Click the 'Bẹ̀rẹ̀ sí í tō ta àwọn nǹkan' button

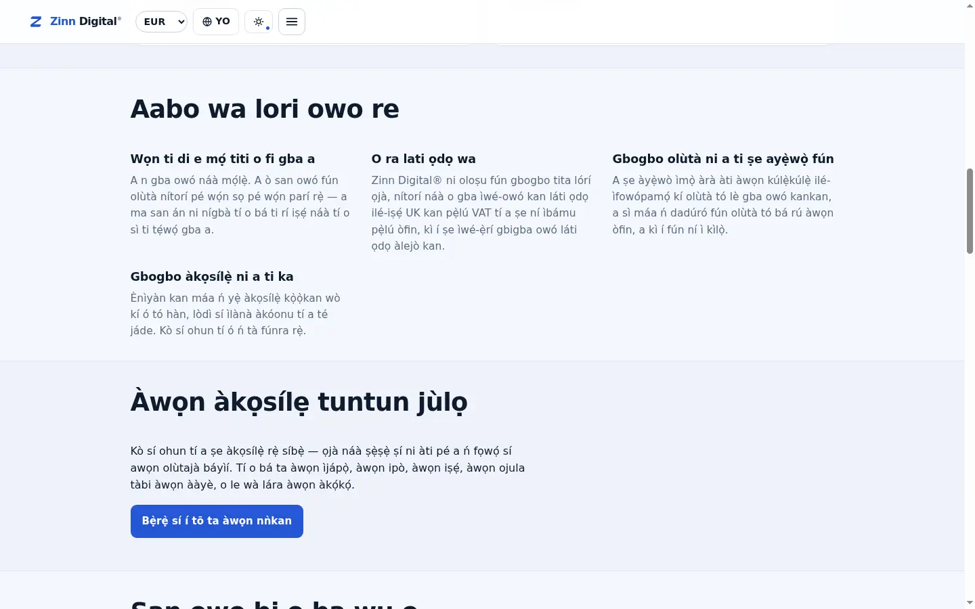click(x=217, y=521)
